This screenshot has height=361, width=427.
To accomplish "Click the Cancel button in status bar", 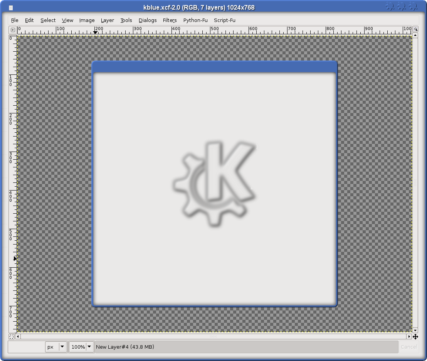I will pos(409,347).
